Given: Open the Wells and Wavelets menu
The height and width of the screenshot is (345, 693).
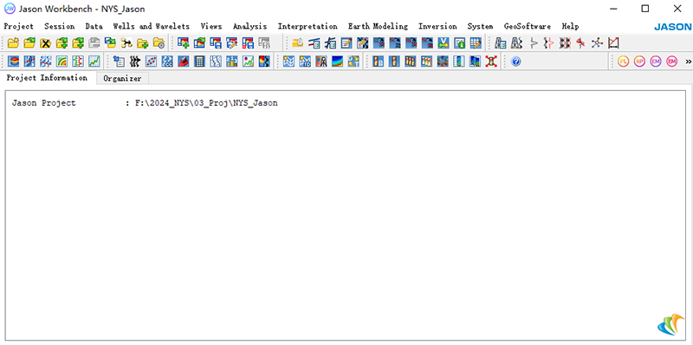Looking at the screenshot, I should coord(151,27).
